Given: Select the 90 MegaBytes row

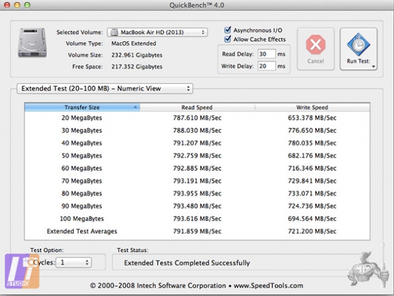Looking at the screenshot, I should pos(197,206).
